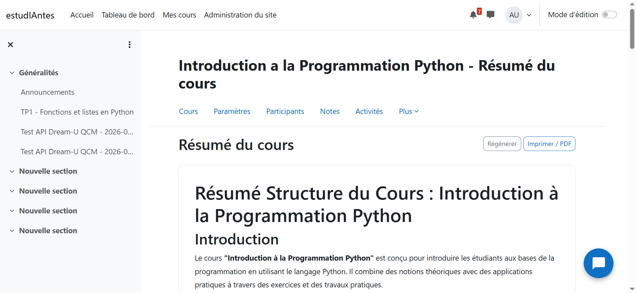Open second Test API Dream-U QCM item
636x293 pixels.
click(x=77, y=152)
